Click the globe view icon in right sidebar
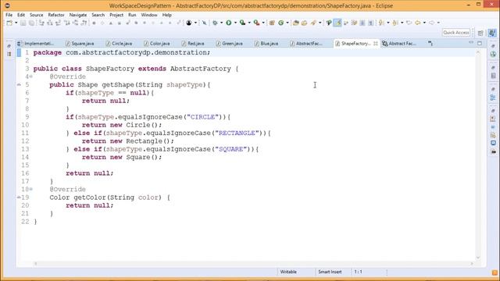The image size is (500, 281). (493, 54)
